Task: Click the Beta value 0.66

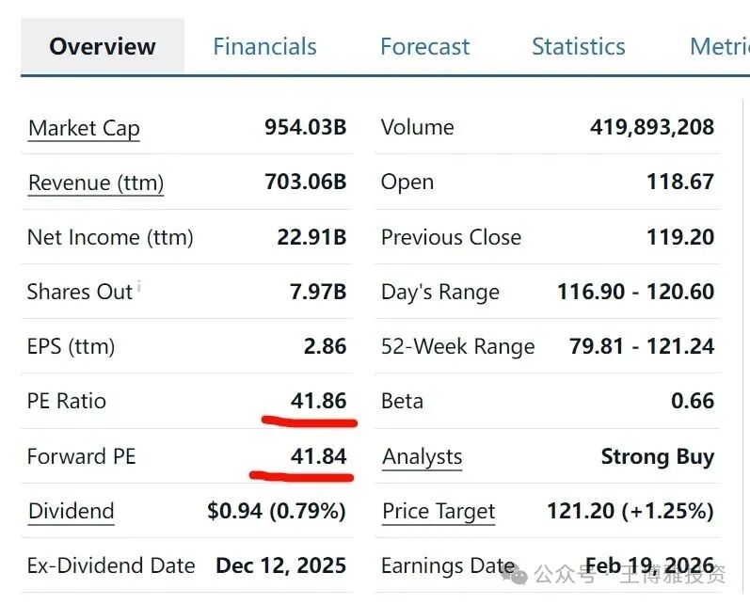Action: tap(692, 402)
